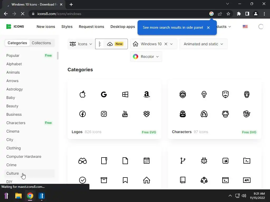
Task: Go to Request icons page
Action: (91, 27)
